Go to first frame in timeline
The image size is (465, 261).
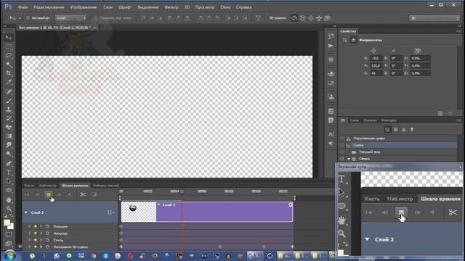pyautogui.click(x=27, y=194)
